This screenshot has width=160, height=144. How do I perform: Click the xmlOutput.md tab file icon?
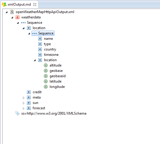point(4,4)
